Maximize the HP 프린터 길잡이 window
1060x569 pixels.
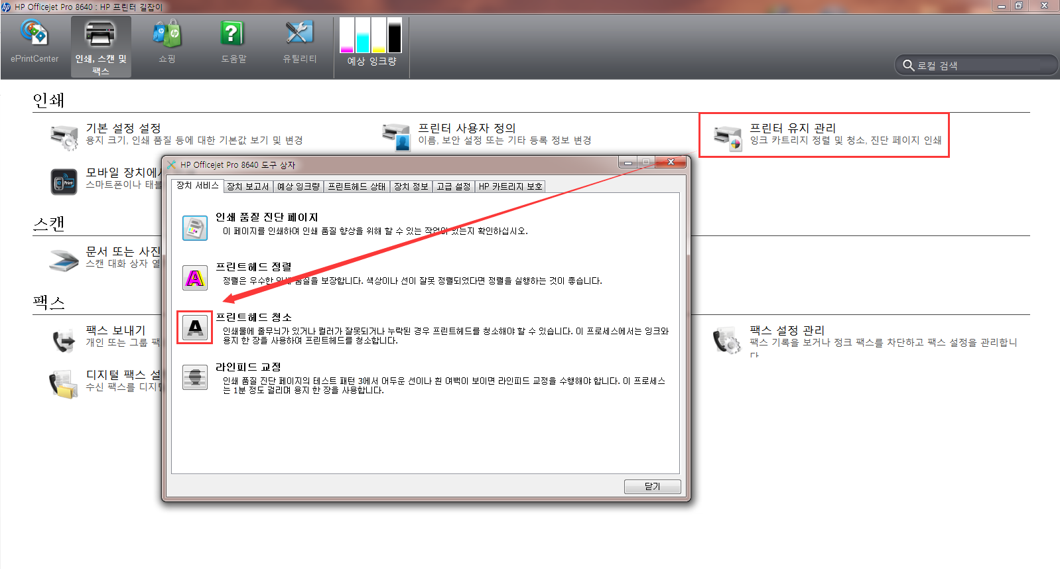pyautogui.click(x=1018, y=6)
